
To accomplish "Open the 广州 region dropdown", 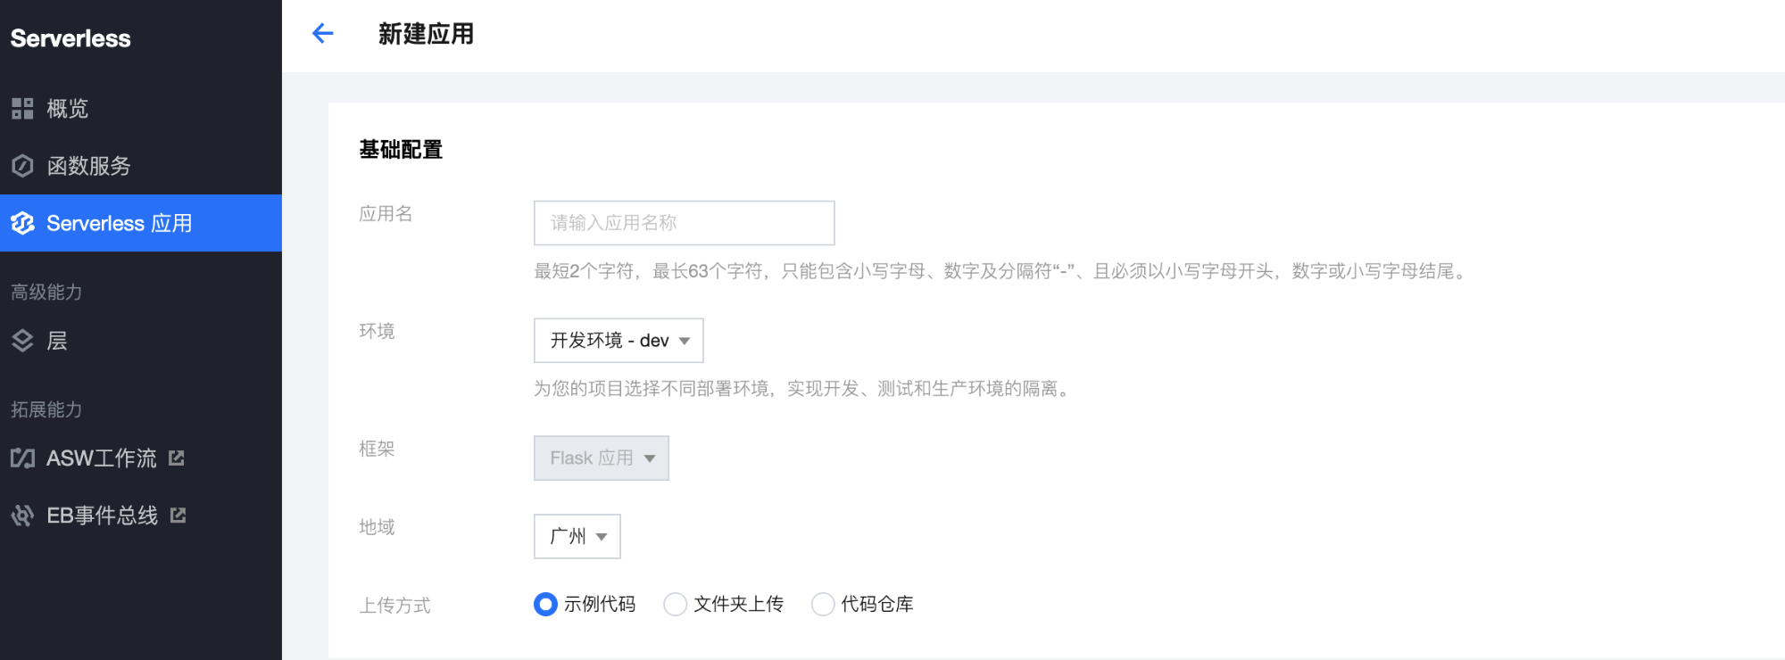I will [x=577, y=536].
